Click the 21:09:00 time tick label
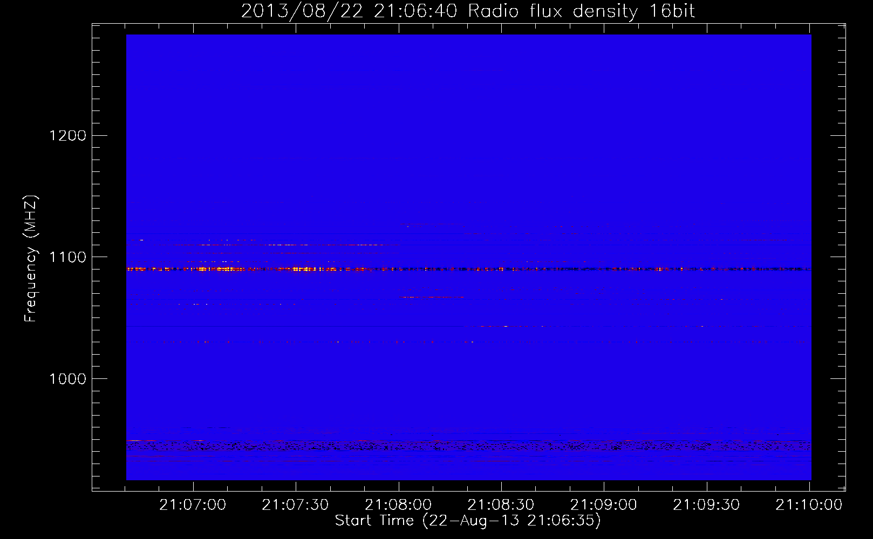The width and height of the screenshot is (873, 539). (x=604, y=505)
